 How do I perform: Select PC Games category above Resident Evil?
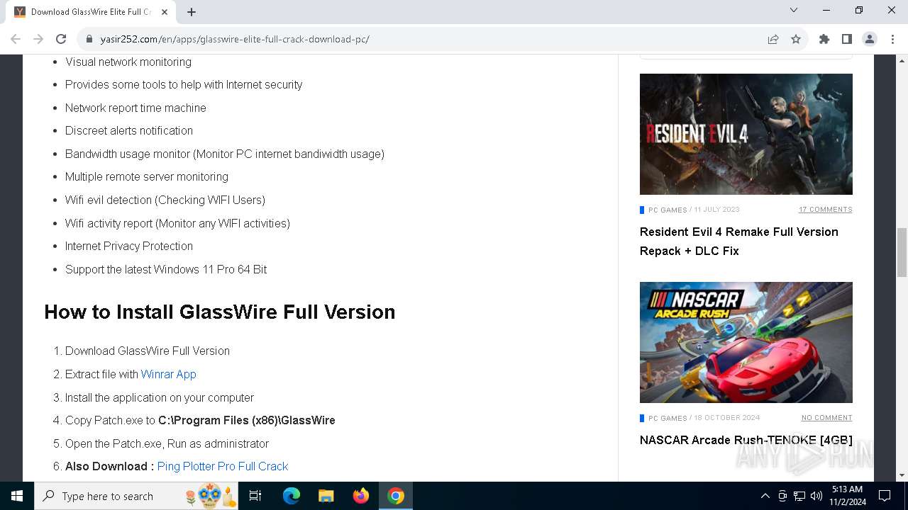668,210
